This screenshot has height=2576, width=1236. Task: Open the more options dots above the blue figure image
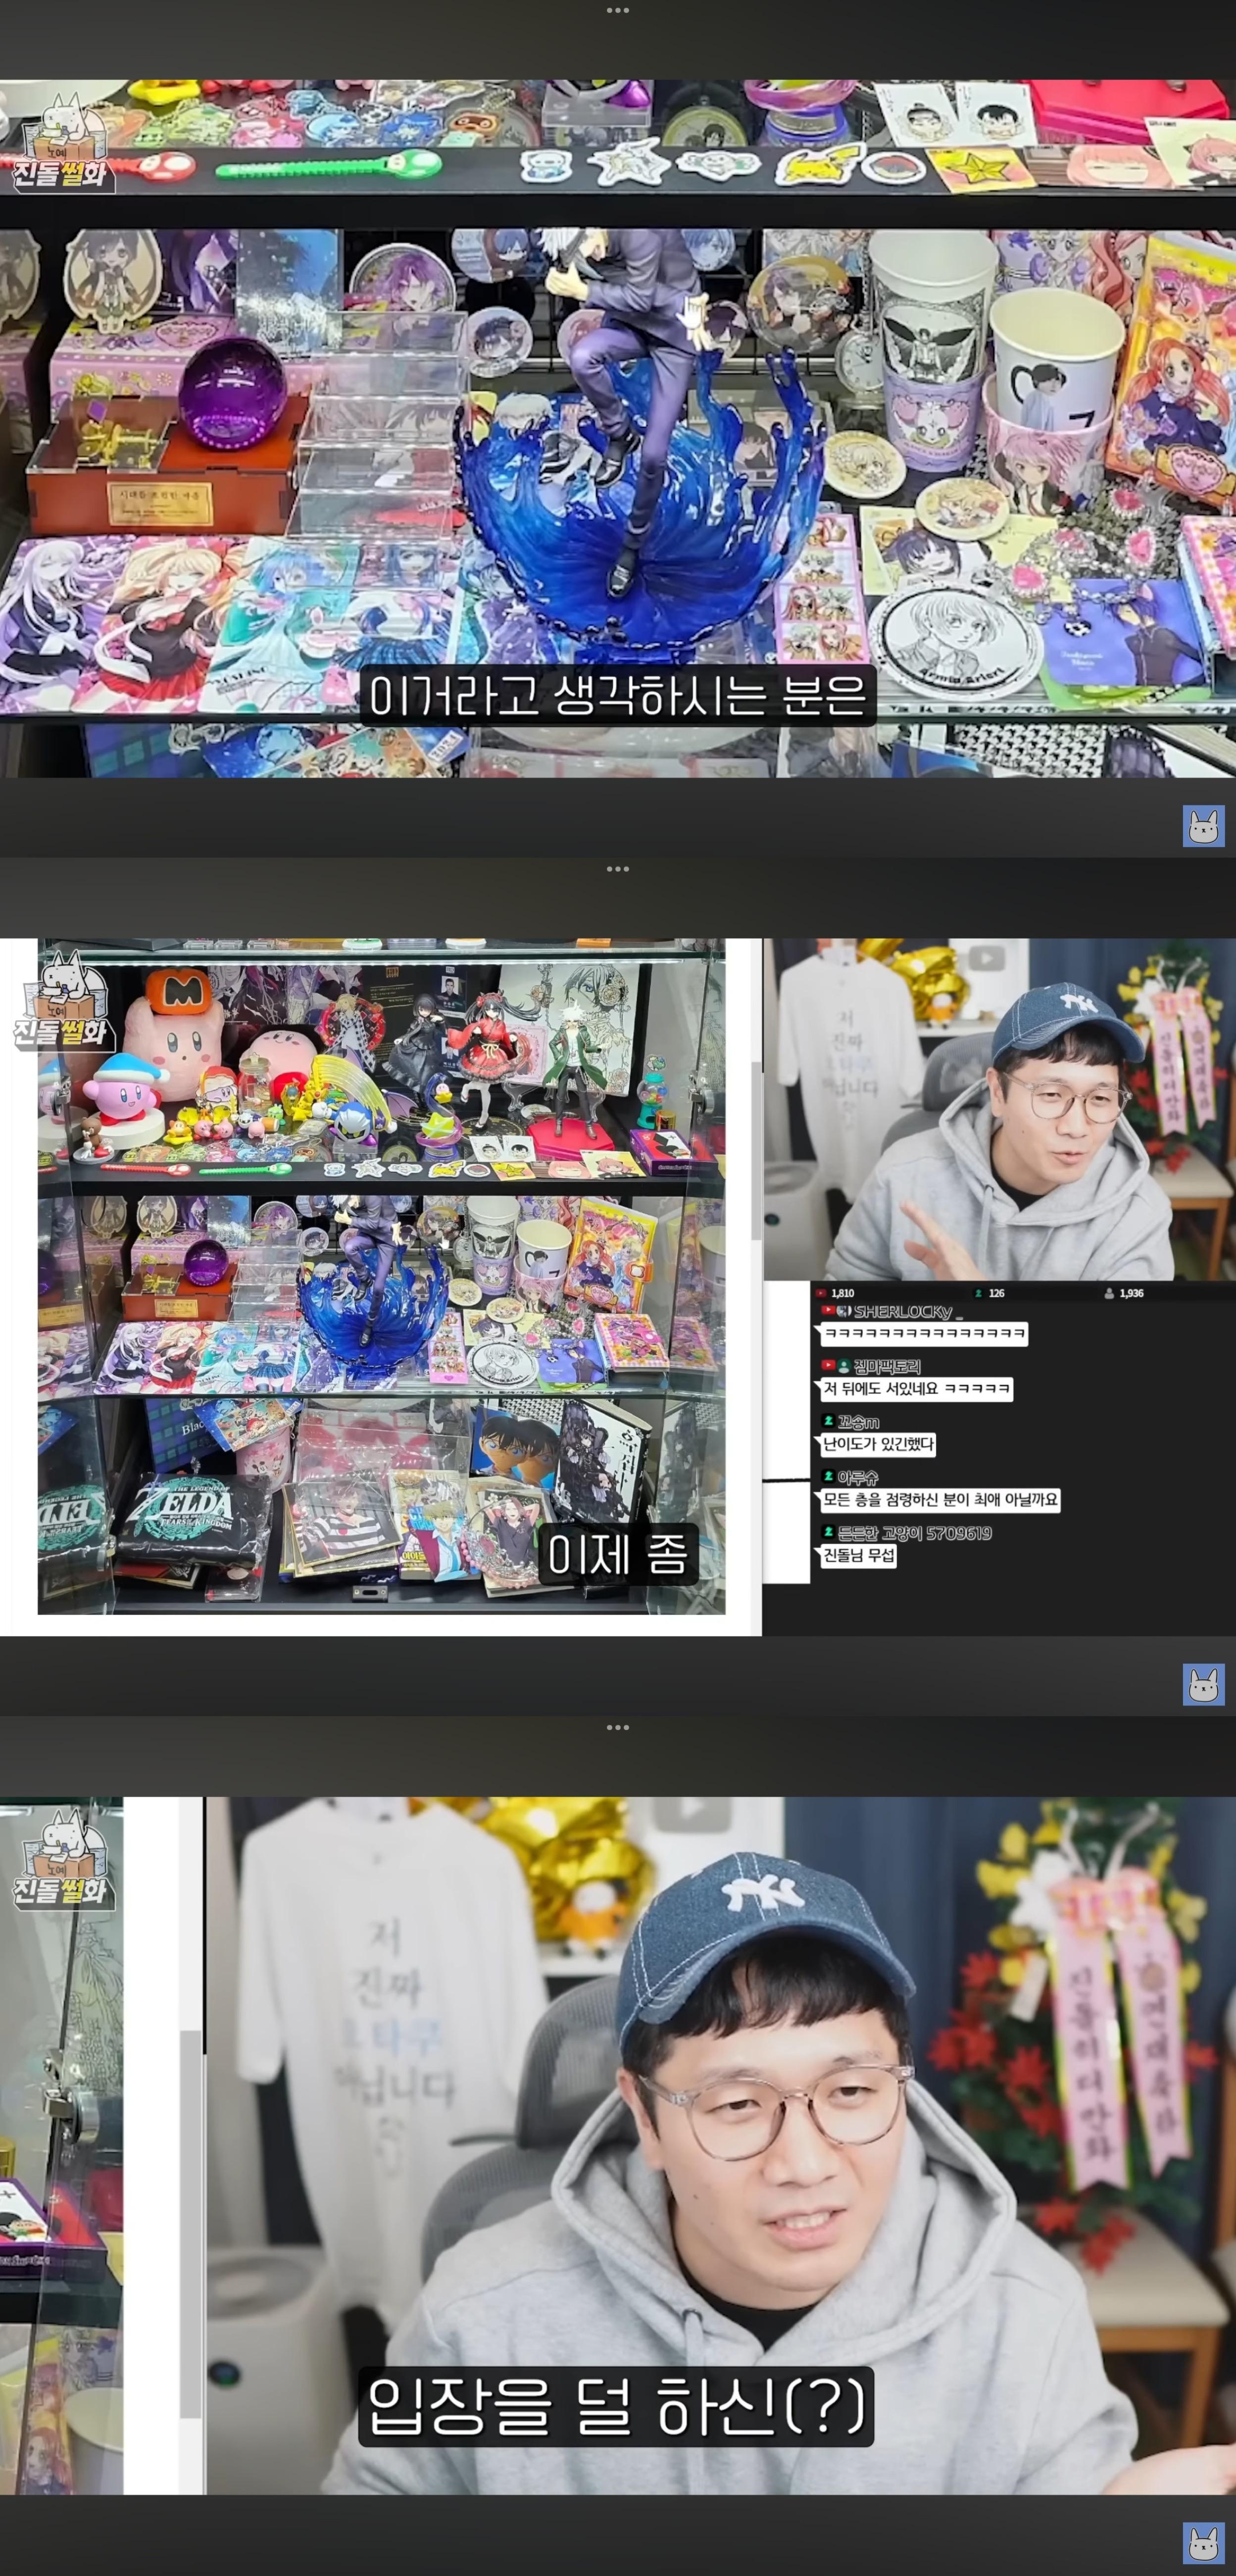618,10
